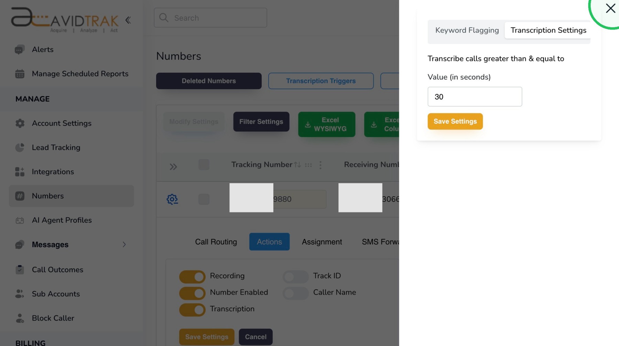The height and width of the screenshot is (346, 619).
Task: Click the AI Agent Profiles robot icon
Action: point(20,220)
